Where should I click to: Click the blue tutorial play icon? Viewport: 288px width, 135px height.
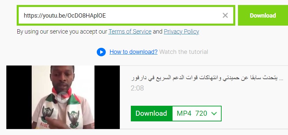coord(101,52)
